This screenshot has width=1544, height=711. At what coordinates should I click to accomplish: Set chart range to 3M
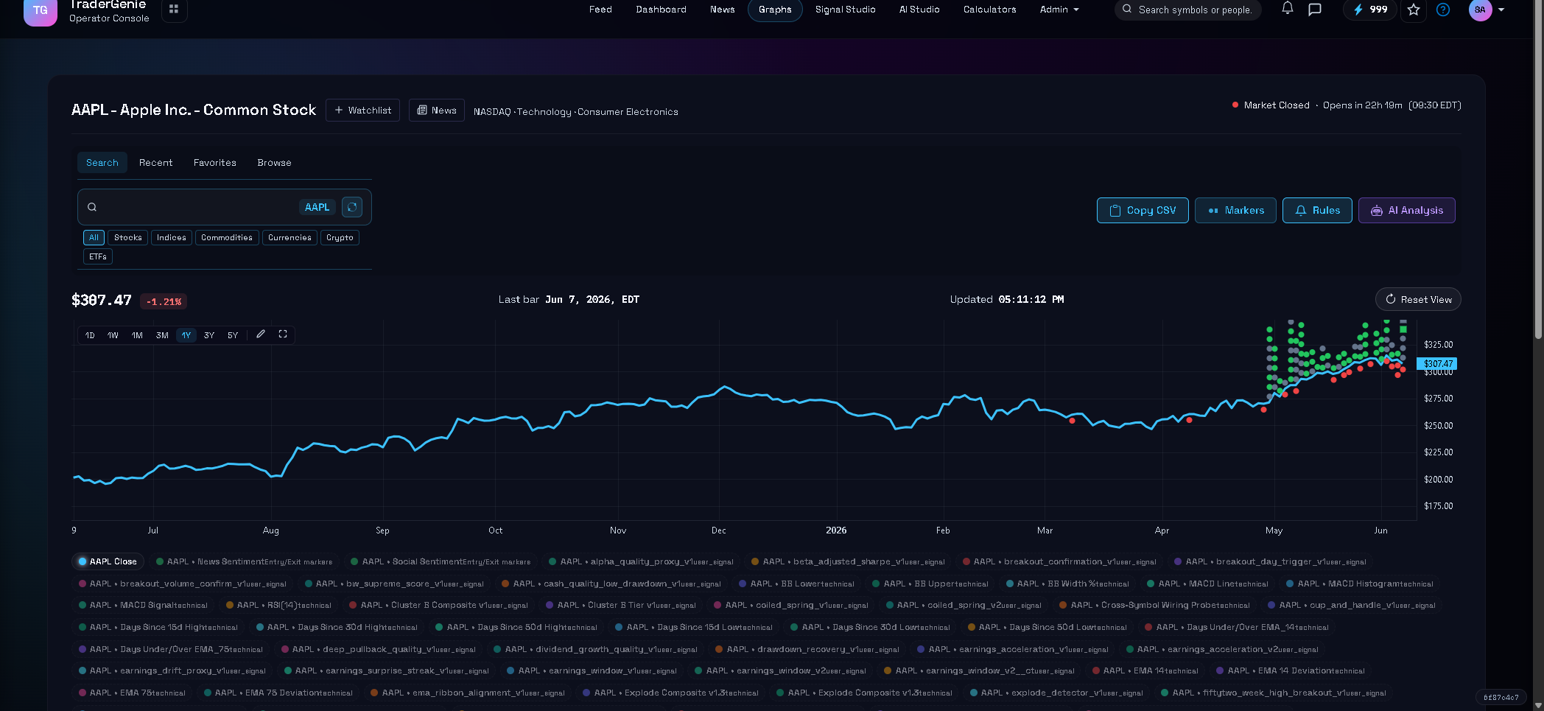click(x=162, y=335)
